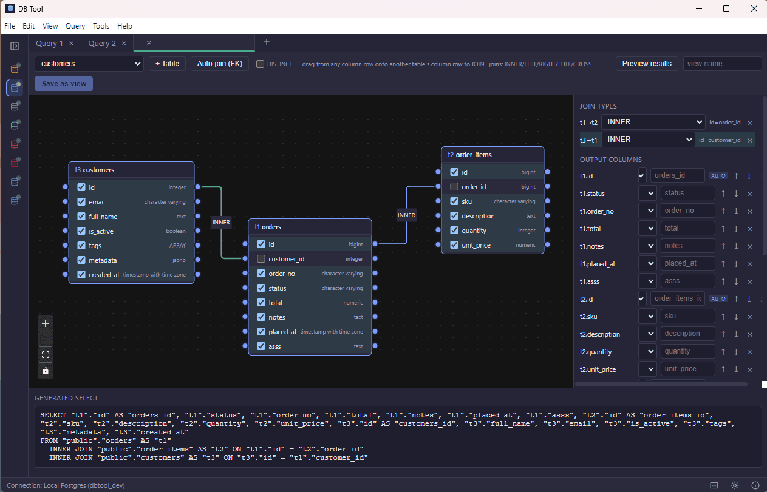
Task: Close the Query 2 tab
Action: [x=124, y=44]
